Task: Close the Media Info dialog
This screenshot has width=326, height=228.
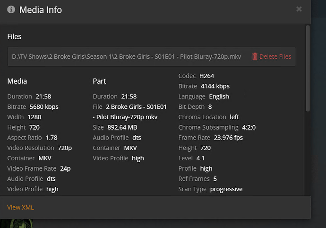Action: point(299,9)
